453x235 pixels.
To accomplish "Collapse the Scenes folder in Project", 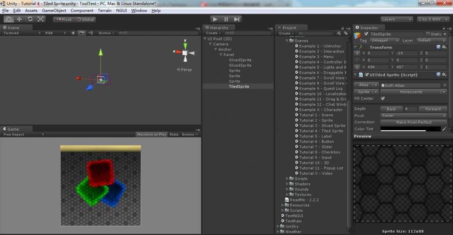I will (287, 41).
